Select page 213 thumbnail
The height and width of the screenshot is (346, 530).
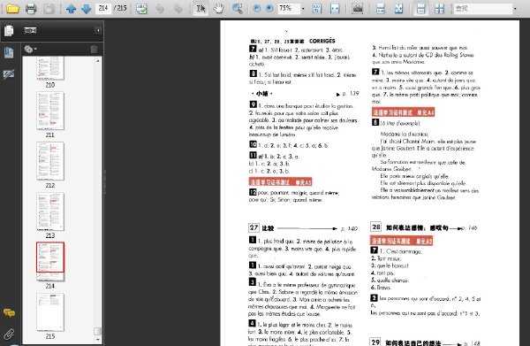[50, 211]
